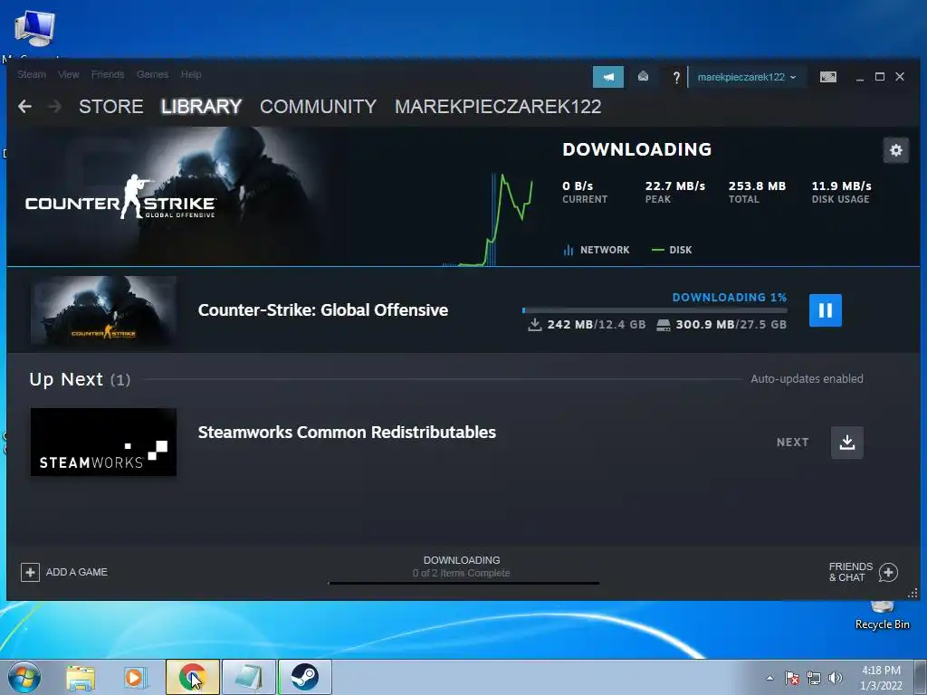Viewport: 927px width, 695px height.
Task: Toggle NETWORK graph legend
Action: click(597, 250)
